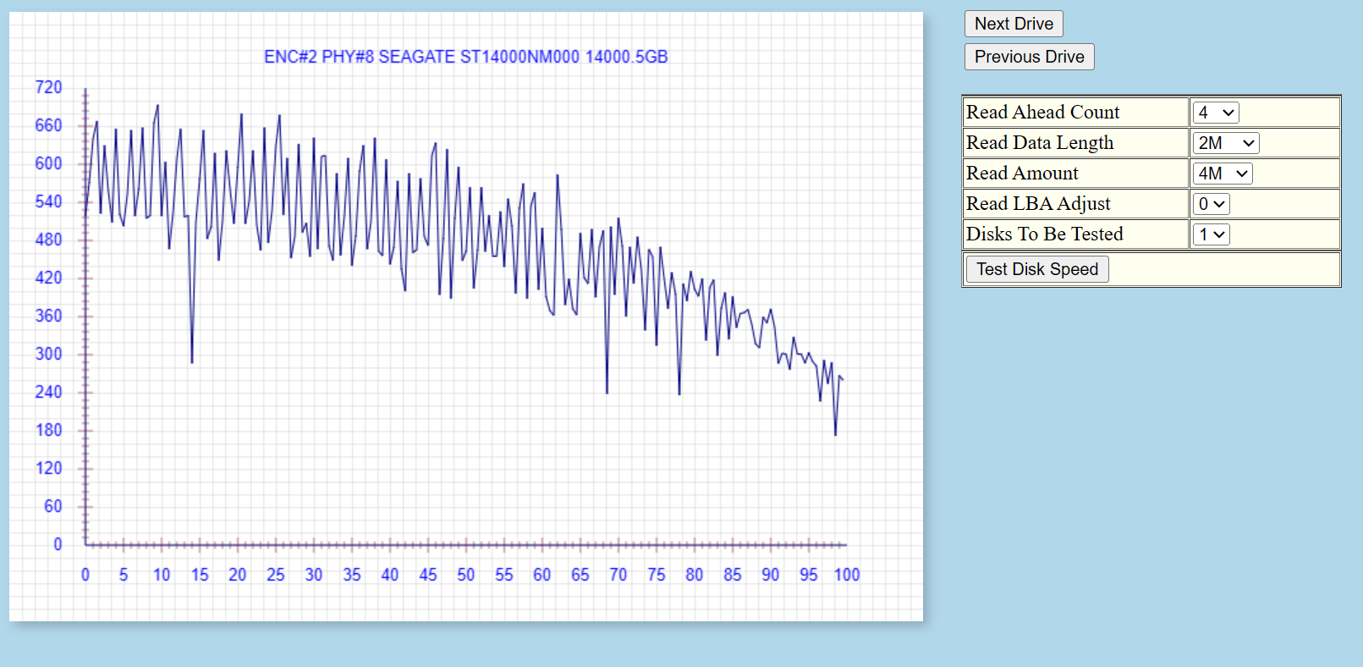This screenshot has height=667, width=1363.
Task: Expand the Read LBA Adjust dropdown
Action: click(x=1211, y=204)
